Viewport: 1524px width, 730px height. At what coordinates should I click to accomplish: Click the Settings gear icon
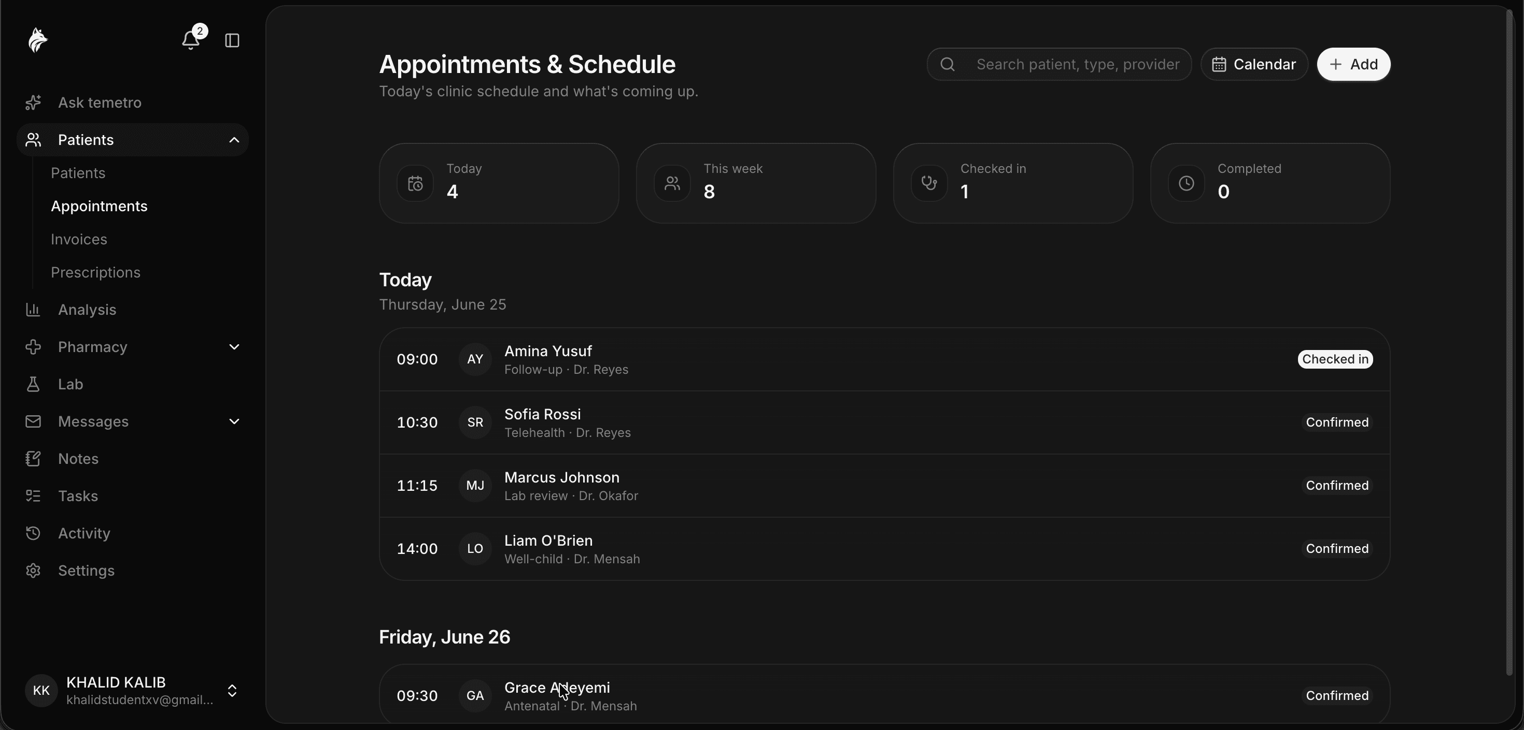pos(33,570)
